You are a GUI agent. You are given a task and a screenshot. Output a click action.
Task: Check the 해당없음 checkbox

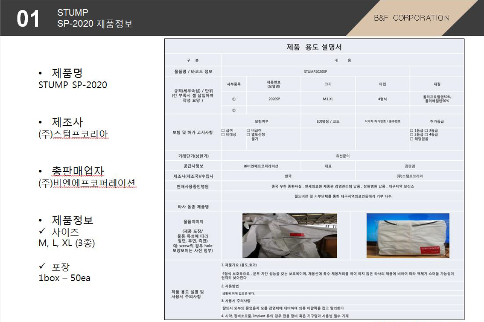click(x=412, y=139)
